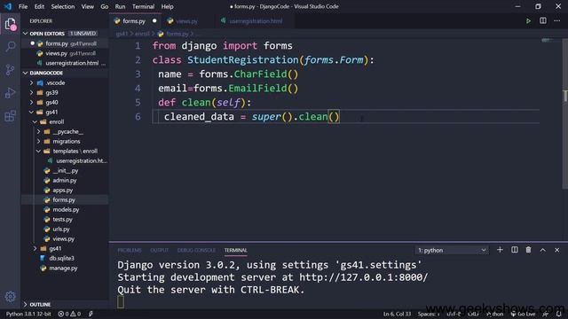
Task: Expand the .vscode folder
Action: (32, 82)
